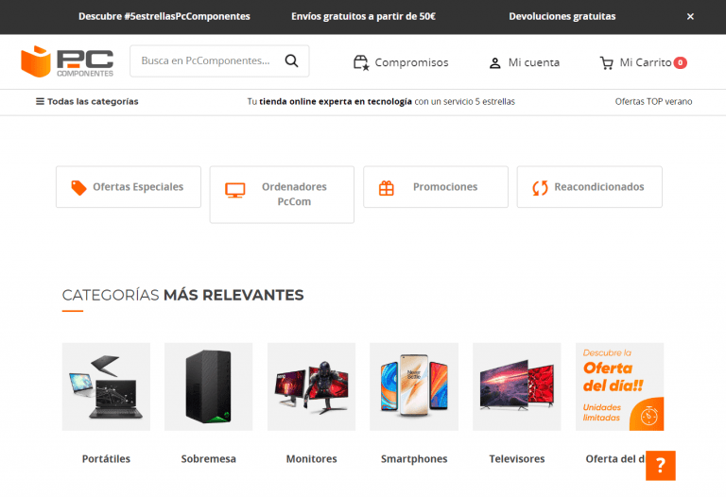The height and width of the screenshot is (497, 726).
Task: Click Devoluciones gratuitas banner text
Action: [x=562, y=17]
